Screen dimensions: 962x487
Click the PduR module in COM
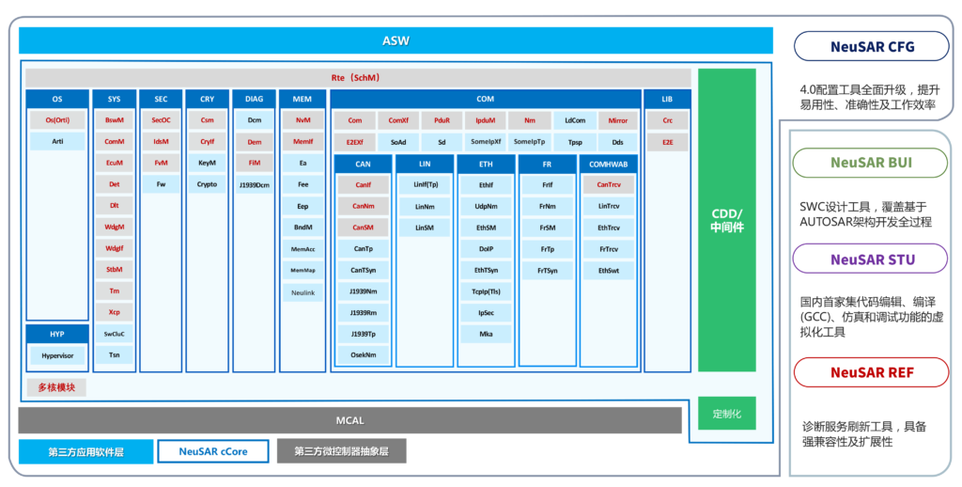[x=442, y=120]
